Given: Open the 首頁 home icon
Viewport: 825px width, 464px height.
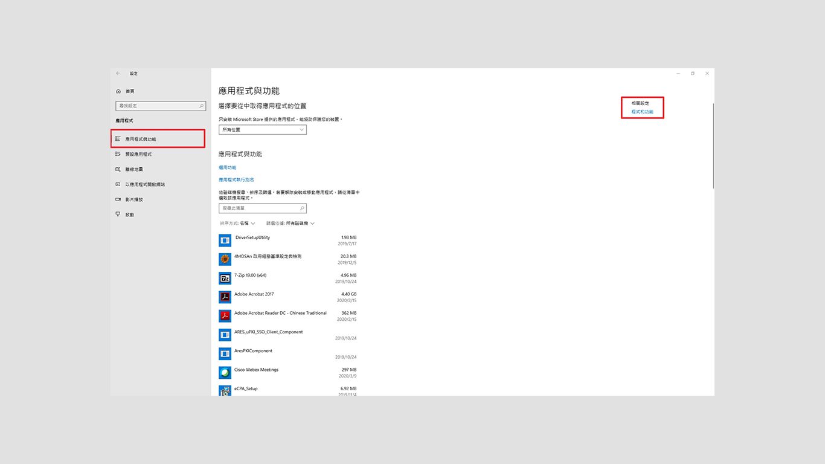Looking at the screenshot, I should [118, 91].
